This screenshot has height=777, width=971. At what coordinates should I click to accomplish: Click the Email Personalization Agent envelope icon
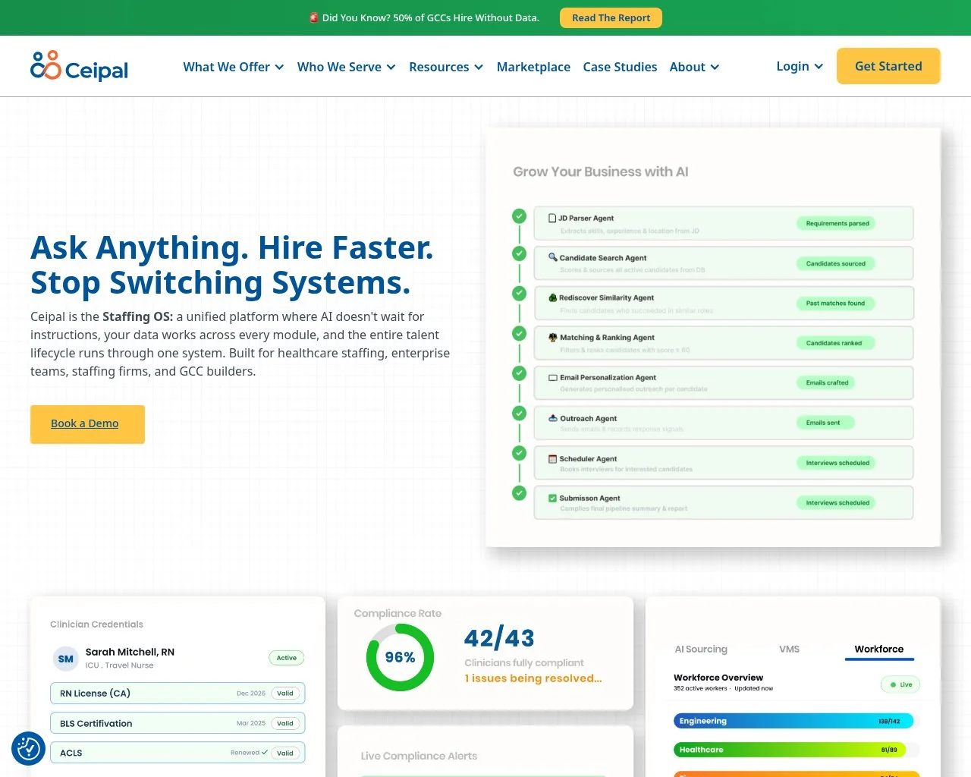click(x=553, y=378)
